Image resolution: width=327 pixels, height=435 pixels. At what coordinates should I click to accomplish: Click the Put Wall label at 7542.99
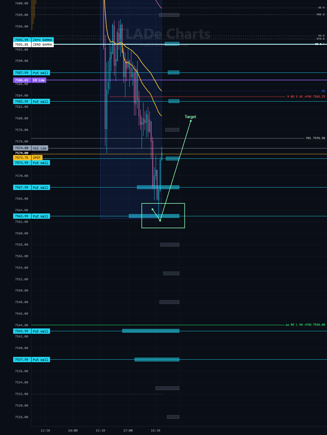coord(41,331)
